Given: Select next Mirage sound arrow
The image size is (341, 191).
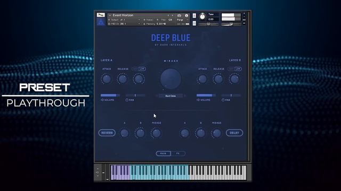Looking at the screenshot, I should (x=185, y=95).
